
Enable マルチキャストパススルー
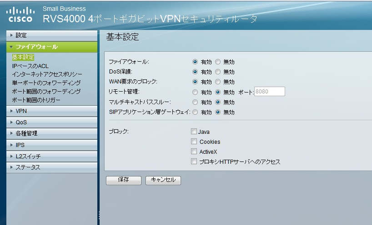pyautogui.click(x=195, y=102)
